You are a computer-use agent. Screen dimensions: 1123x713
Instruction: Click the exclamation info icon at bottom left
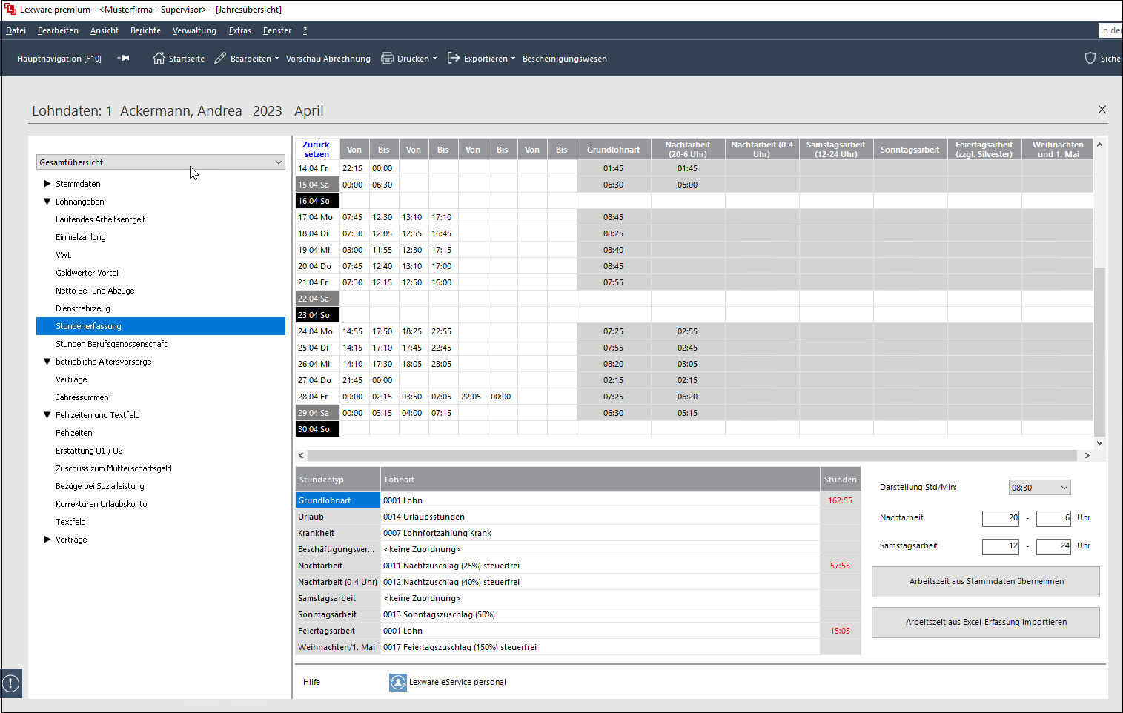[x=10, y=683]
